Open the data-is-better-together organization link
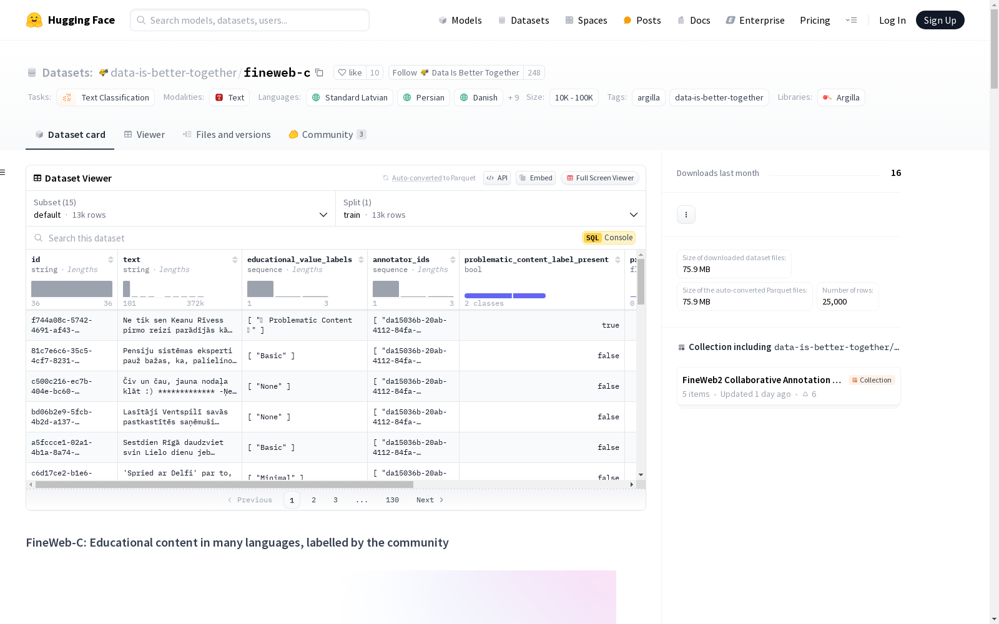Screen dimensions: 999x624 pos(174,72)
